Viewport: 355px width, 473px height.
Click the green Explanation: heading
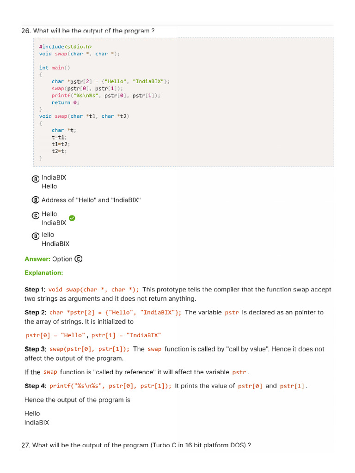(x=44, y=273)
